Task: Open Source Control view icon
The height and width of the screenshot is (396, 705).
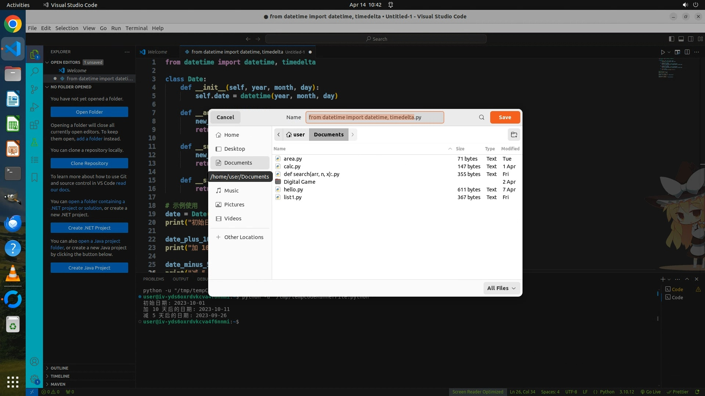Action: (x=34, y=89)
